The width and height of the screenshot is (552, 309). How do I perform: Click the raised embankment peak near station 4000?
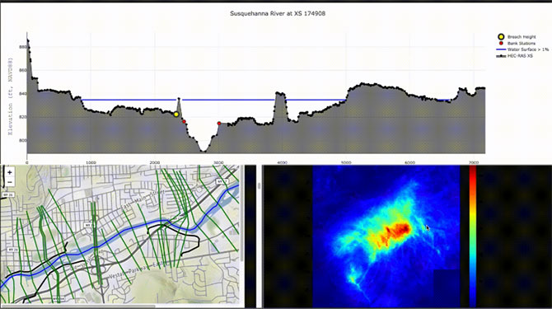(x=280, y=94)
